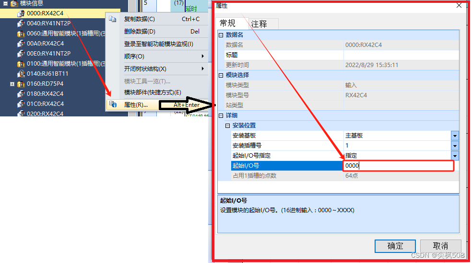The height and width of the screenshot is (263, 472).
Task: Collapse the 模块选择 section
Action: 221,75
